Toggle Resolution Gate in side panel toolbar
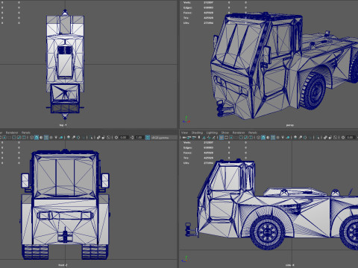This screenshot has width=358, height=268. [231, 138]
